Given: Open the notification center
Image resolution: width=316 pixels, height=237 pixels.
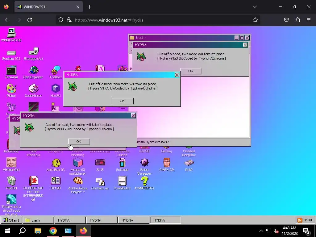Looking at the screenshot, I should click(x=306, y=231).
